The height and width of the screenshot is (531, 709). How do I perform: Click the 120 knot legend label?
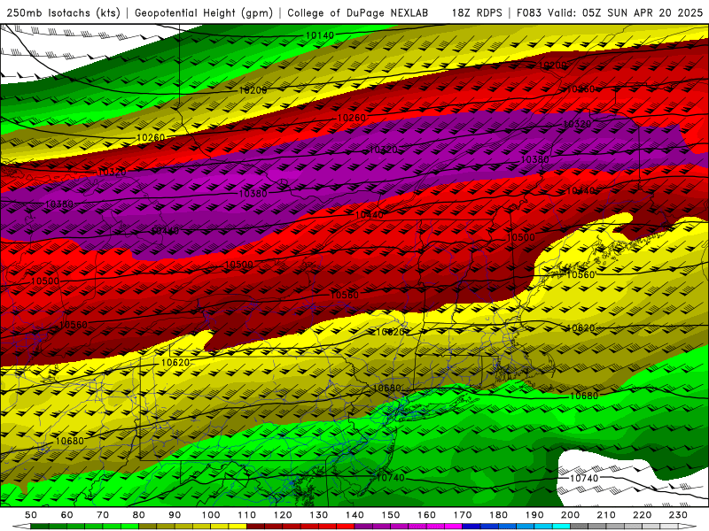click(x=283, y=515)
